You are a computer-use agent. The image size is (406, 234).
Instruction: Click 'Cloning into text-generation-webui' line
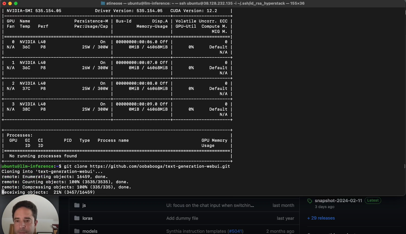tap(52, 172)
